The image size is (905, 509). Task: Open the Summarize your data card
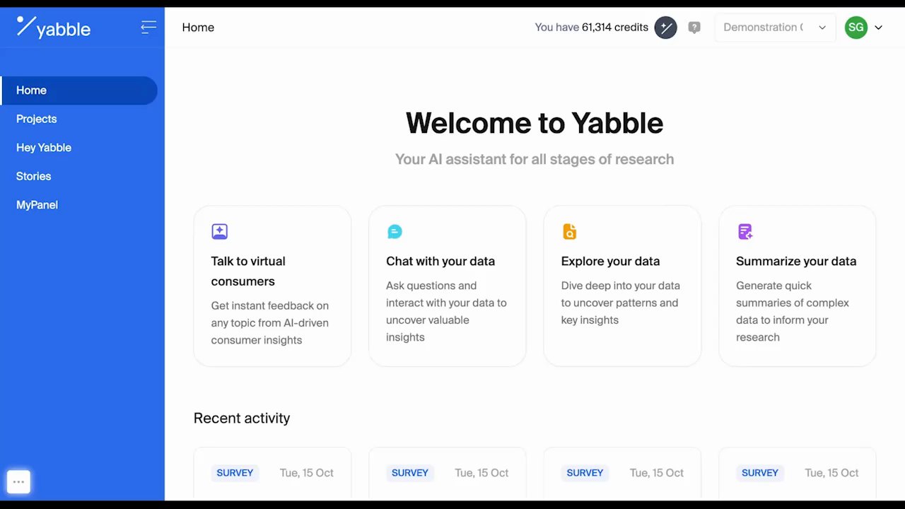point(797,286)
